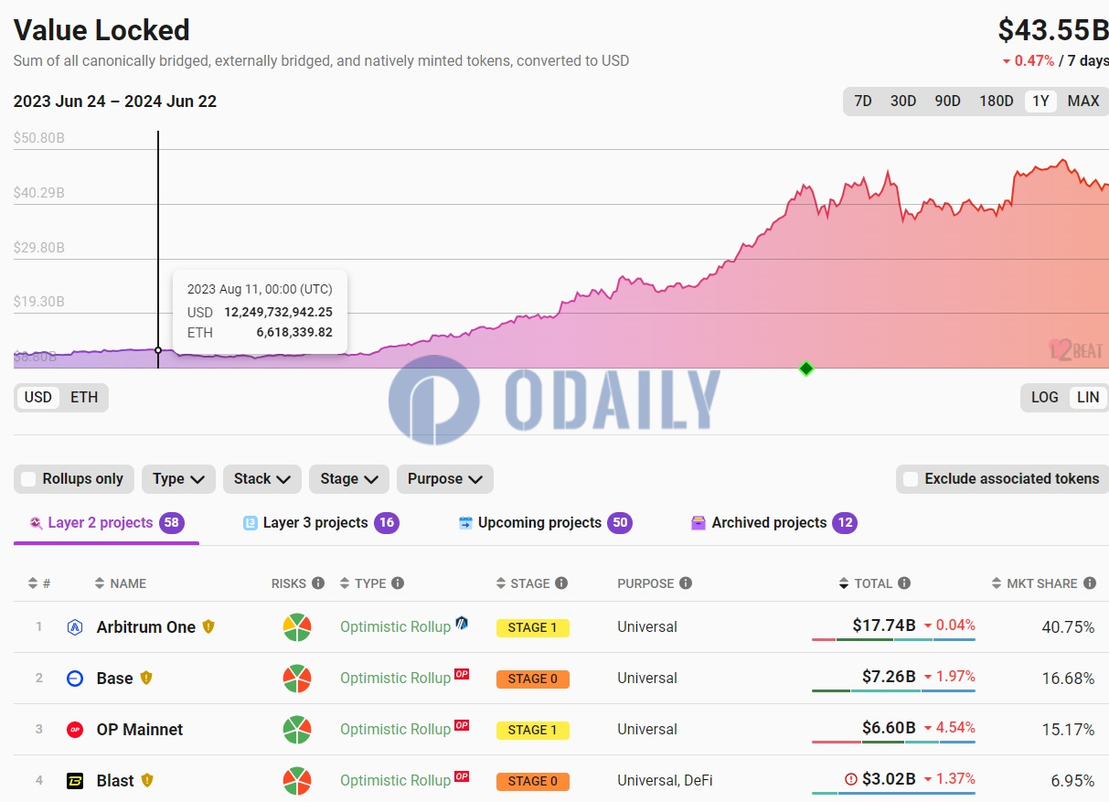The height and width of the screenshot is (802, 1109).
Task: Set chart scale to LIN
Action: pyautogui.click(x=1089, y=397)
